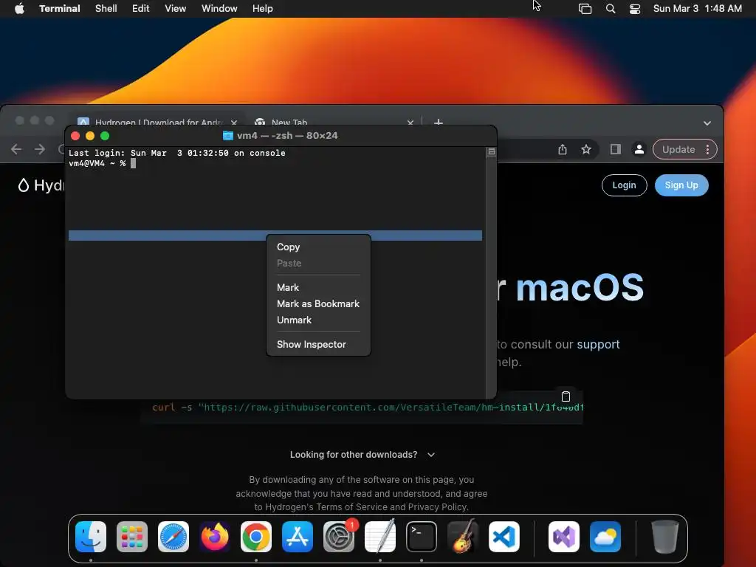
Task: Launch Safari from the Dock
Action: 173,537
